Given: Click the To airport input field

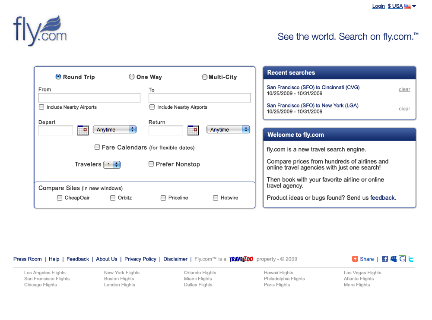Looking at the screenshot, I should pyautogui.click(x=200, y=97).
